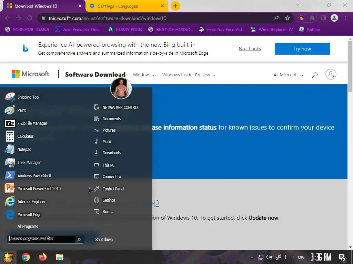This screenshot has width=353, height=264.
Task: Open Word Replacer II bookmark
Action: (272, 30)
